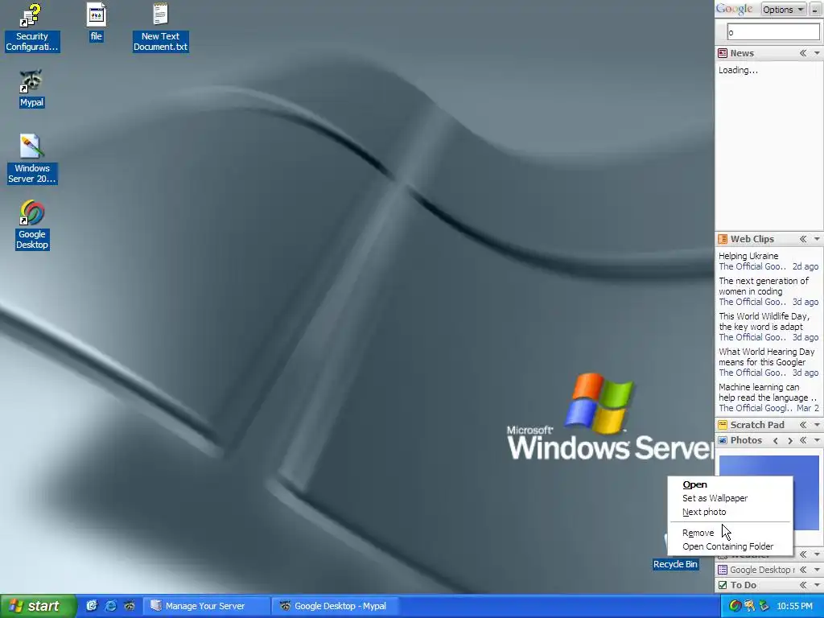The width and height of the screenshot is (824, 618).
Task: Choose Set as Wallpaper menu entry
Action: [x=730, y=498]
